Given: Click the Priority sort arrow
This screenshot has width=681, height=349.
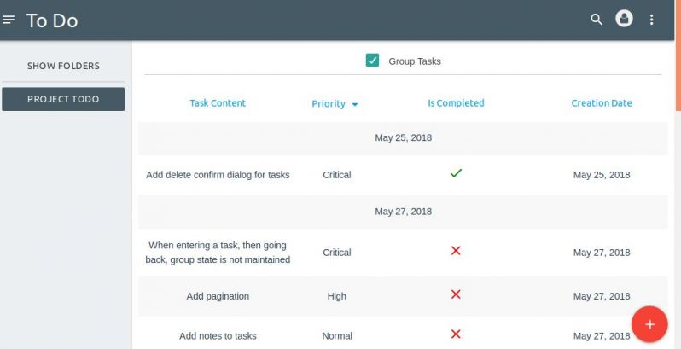Looking at the screenshot, I should [x=354, y=105].
